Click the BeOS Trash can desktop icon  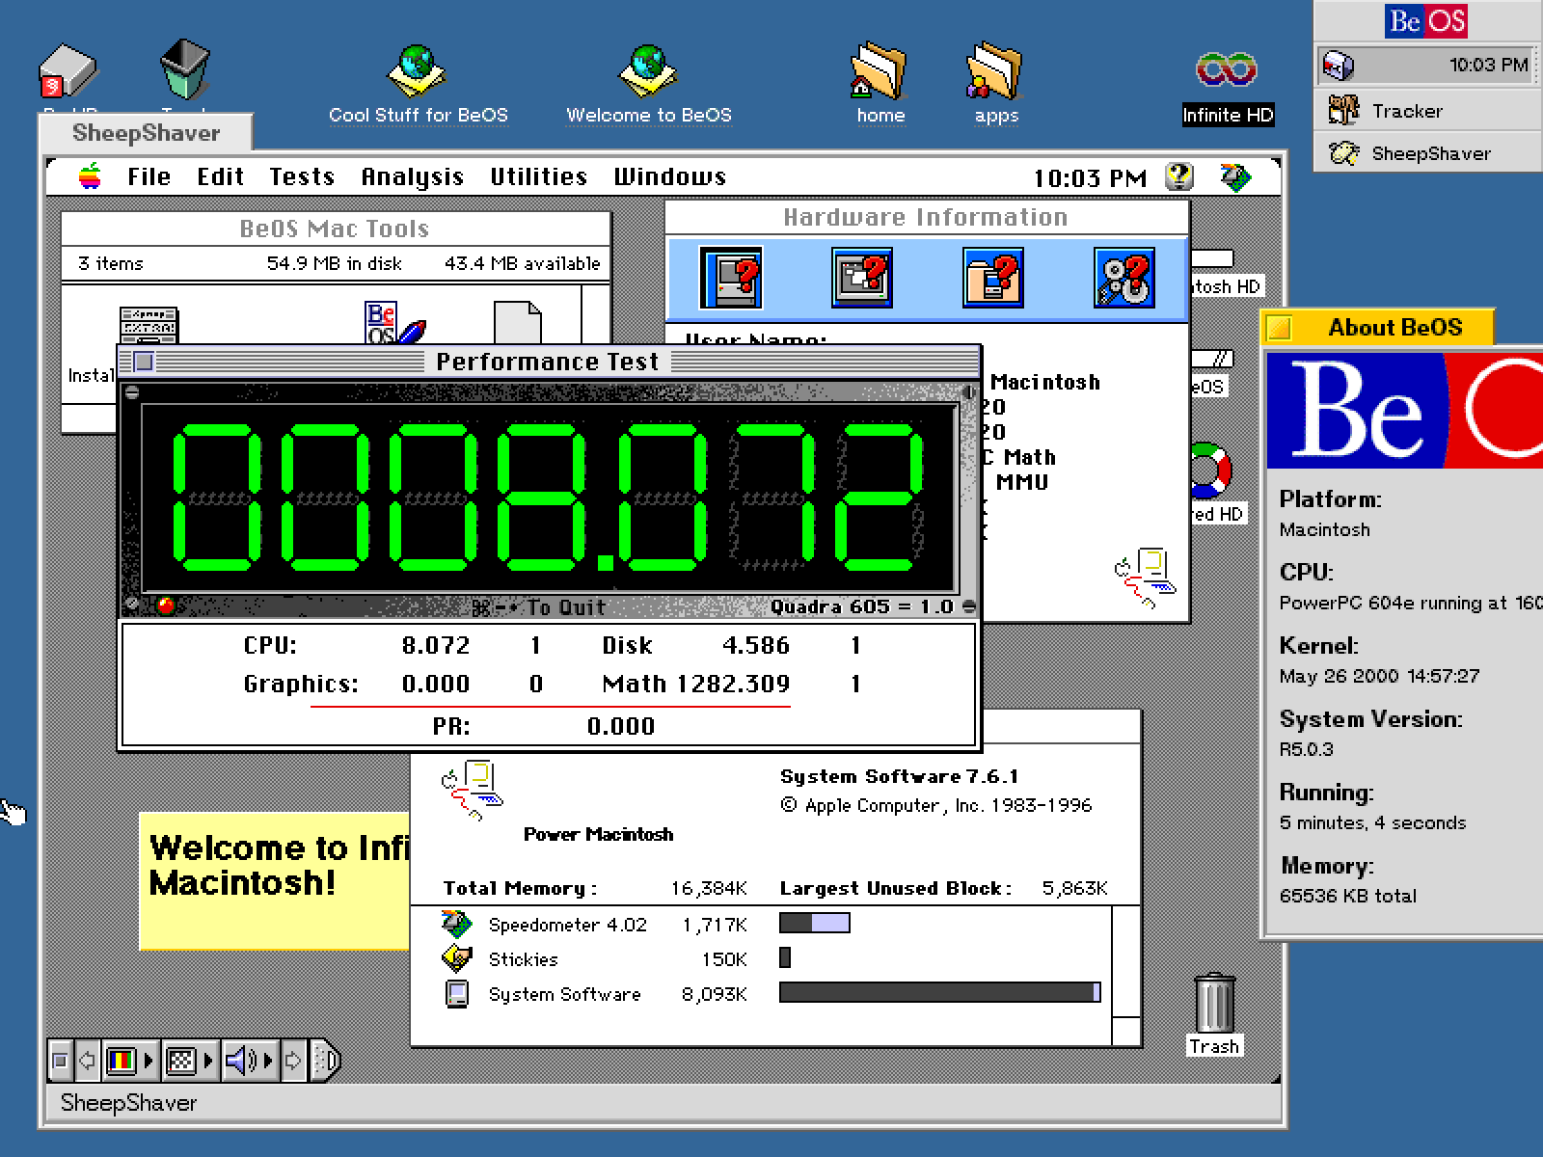click(184, 69)
